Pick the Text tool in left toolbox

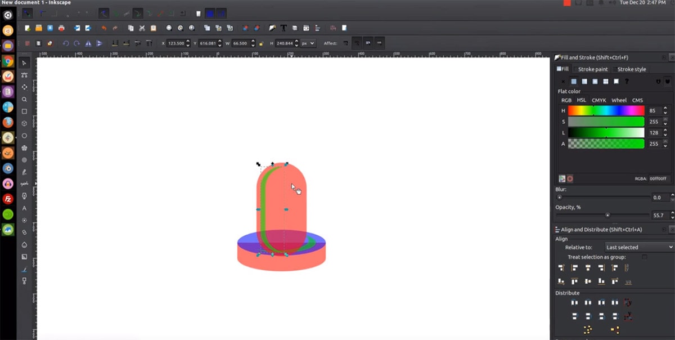coord(24,208)
